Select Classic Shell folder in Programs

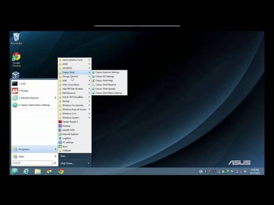click(x=74, y=72)
